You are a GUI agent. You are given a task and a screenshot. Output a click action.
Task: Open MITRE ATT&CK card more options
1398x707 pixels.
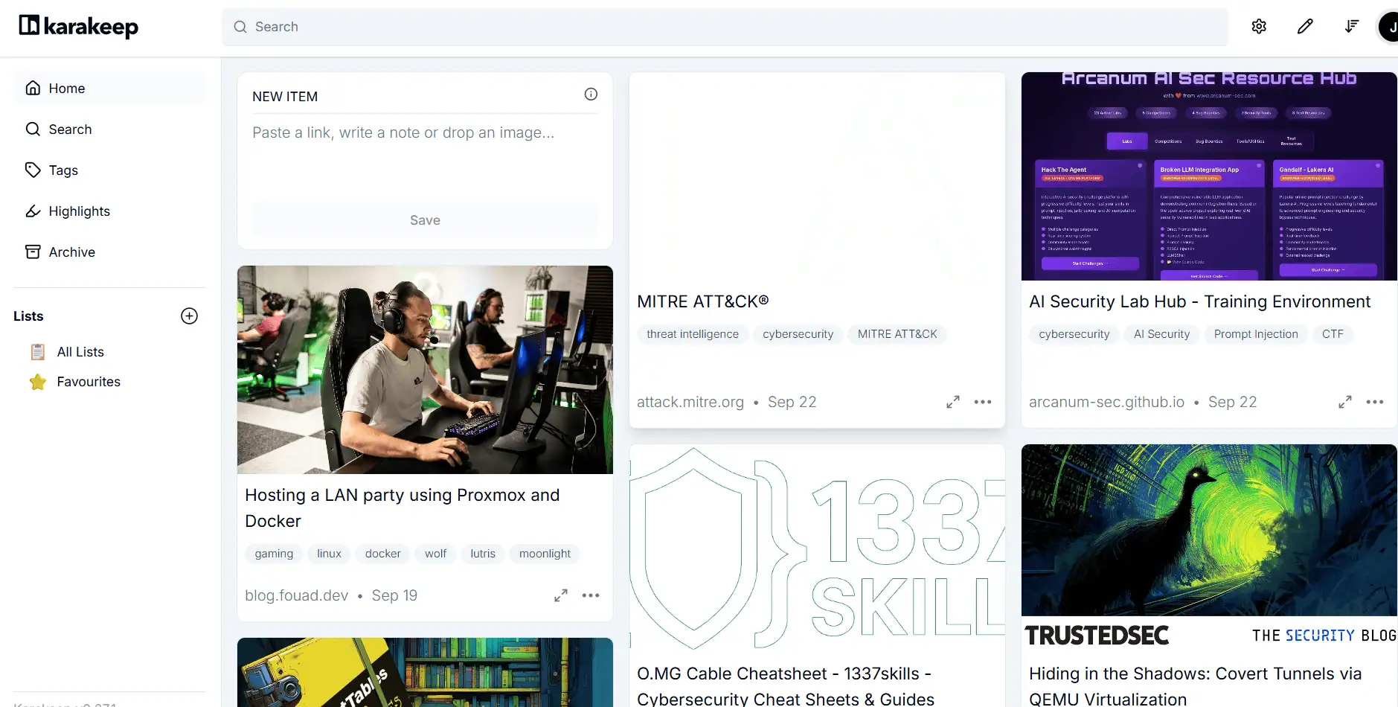[x=983, y=402]
